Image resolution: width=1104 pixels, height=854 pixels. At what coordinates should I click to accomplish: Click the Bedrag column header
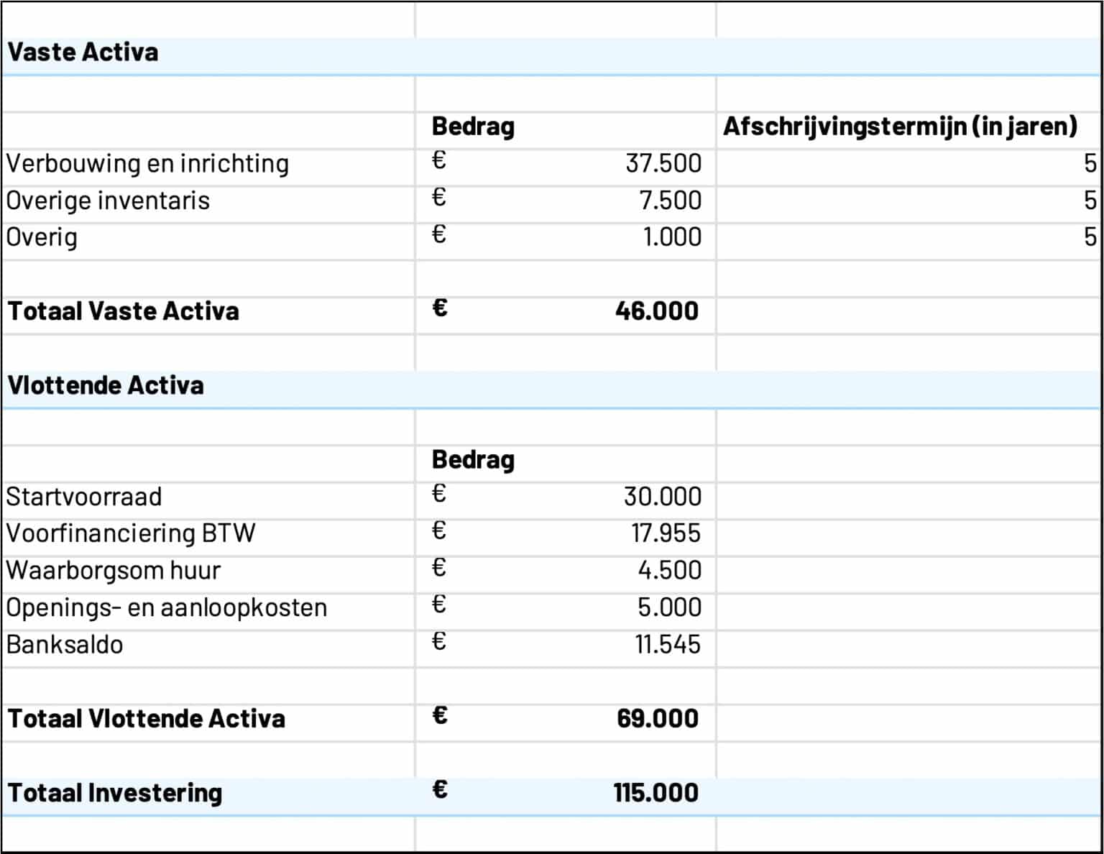pos(472,127)
